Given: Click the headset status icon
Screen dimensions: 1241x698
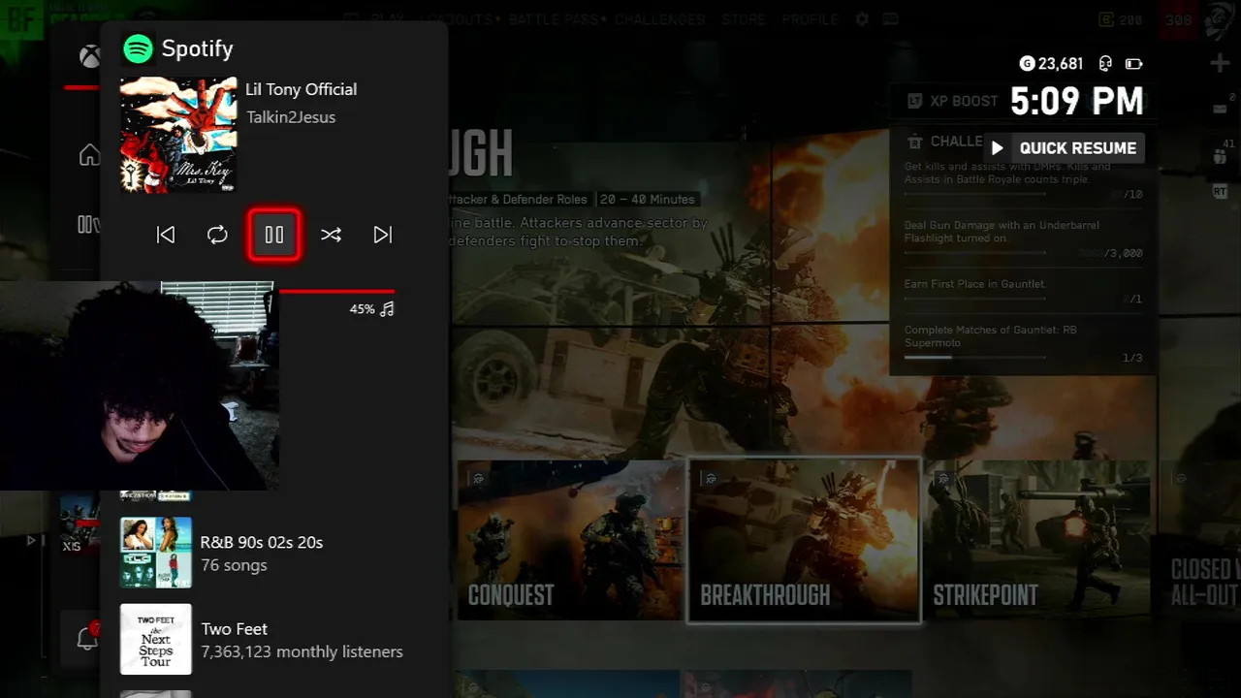Looking at the screenshot, I should point(1105,64).
